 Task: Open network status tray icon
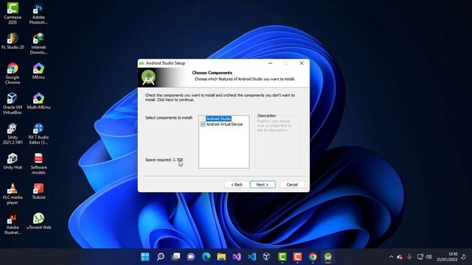[x=420, y=257]
